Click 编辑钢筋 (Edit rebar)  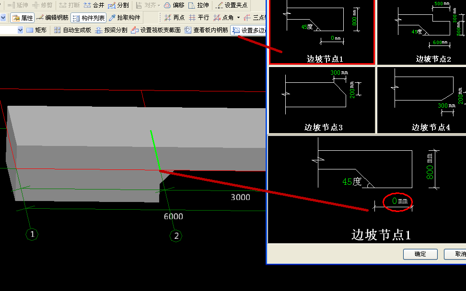coord(52,18)
